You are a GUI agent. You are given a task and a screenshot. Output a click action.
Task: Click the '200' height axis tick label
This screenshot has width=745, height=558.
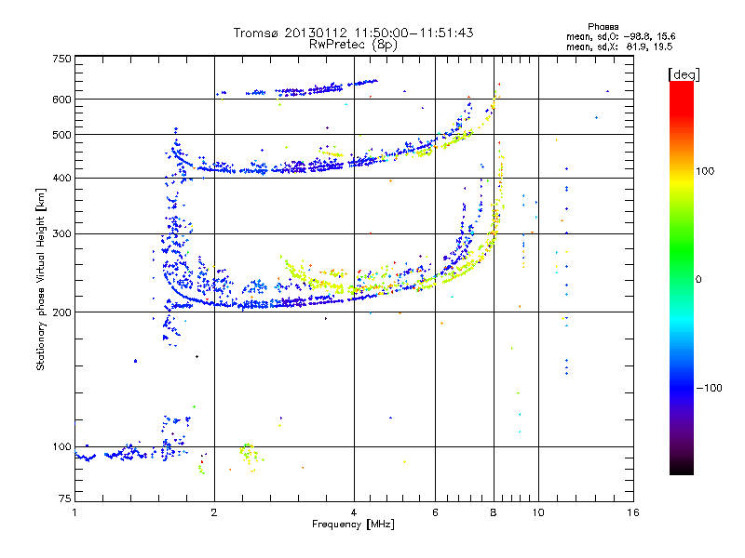click(61, 312)
